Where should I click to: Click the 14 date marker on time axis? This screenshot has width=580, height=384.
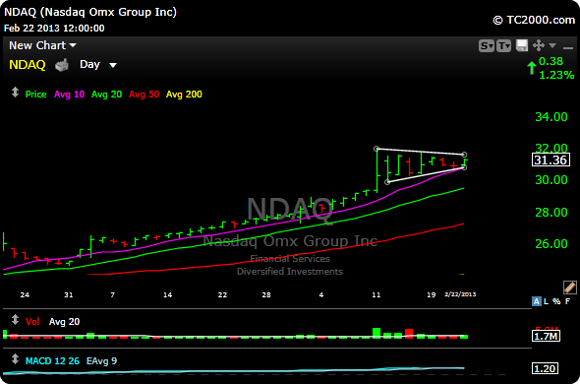167,295
